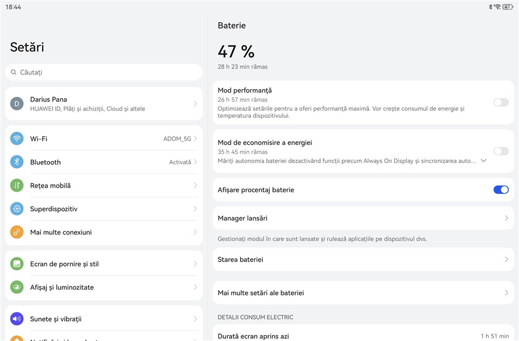Turn on Mod de economisire a energiei
This screenshot has width=519, height=341.
coord(501,151)
